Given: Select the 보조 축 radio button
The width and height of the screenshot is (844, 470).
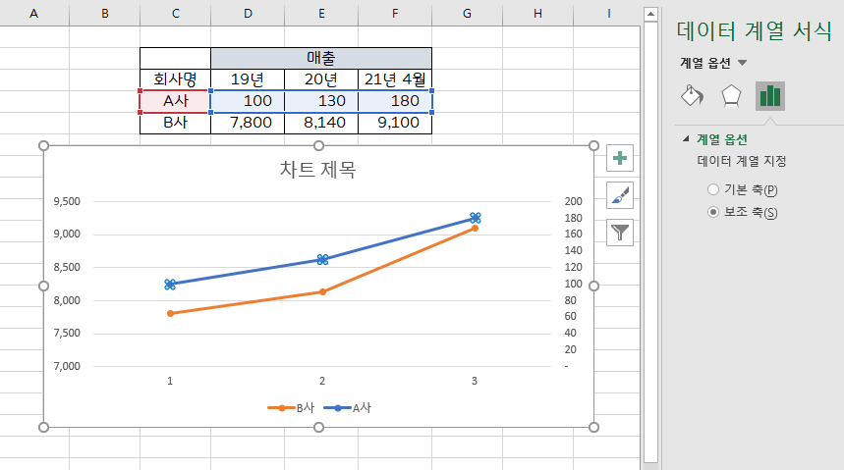Looking at the screenshot, I should tap(713, 212).
